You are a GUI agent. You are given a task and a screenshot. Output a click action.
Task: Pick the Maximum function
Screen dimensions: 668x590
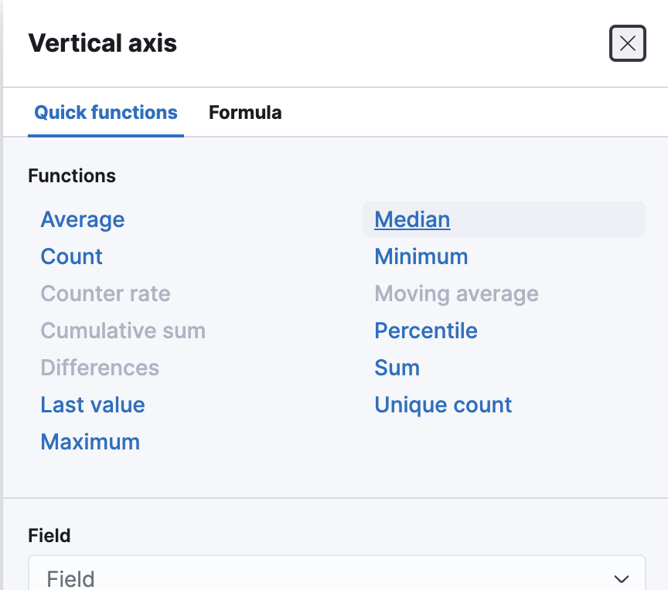90,442
